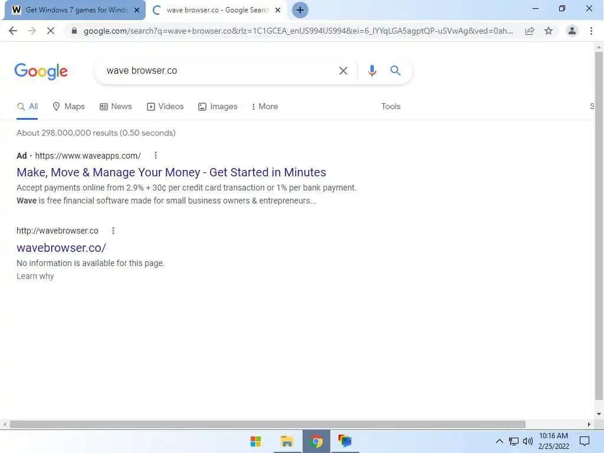Share this page icon in address bar
The height and width of the screenshot is (453, 604).
pos(530,31)
